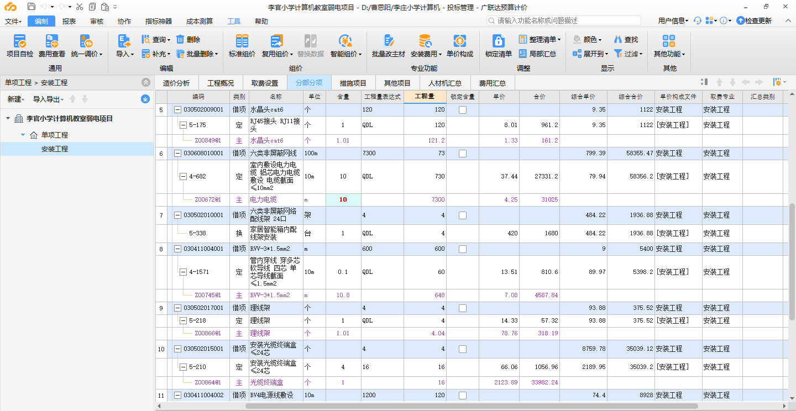796x411 pixels.
Task: Click the 综合单价 column header
Action: (584, 97)
